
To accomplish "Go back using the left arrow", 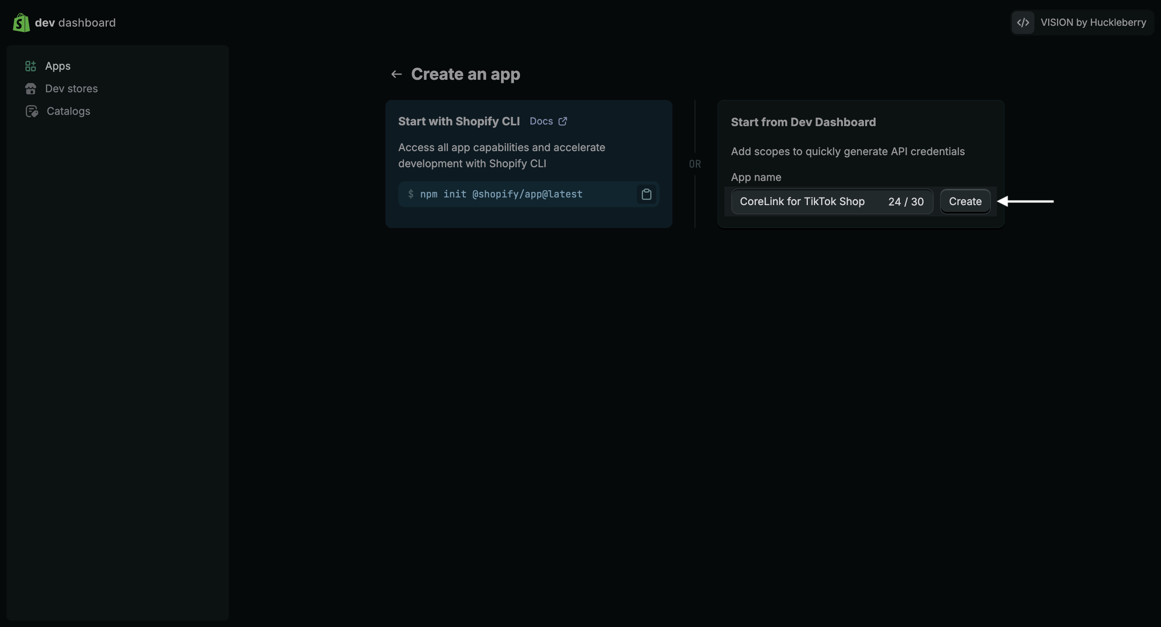I will (x=396, y=74).
